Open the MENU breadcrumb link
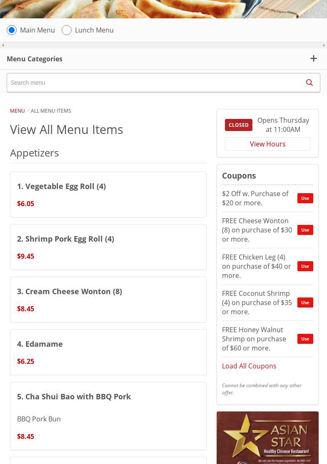The height and width of the screenshot is (464, 327). tap(17, 111)
